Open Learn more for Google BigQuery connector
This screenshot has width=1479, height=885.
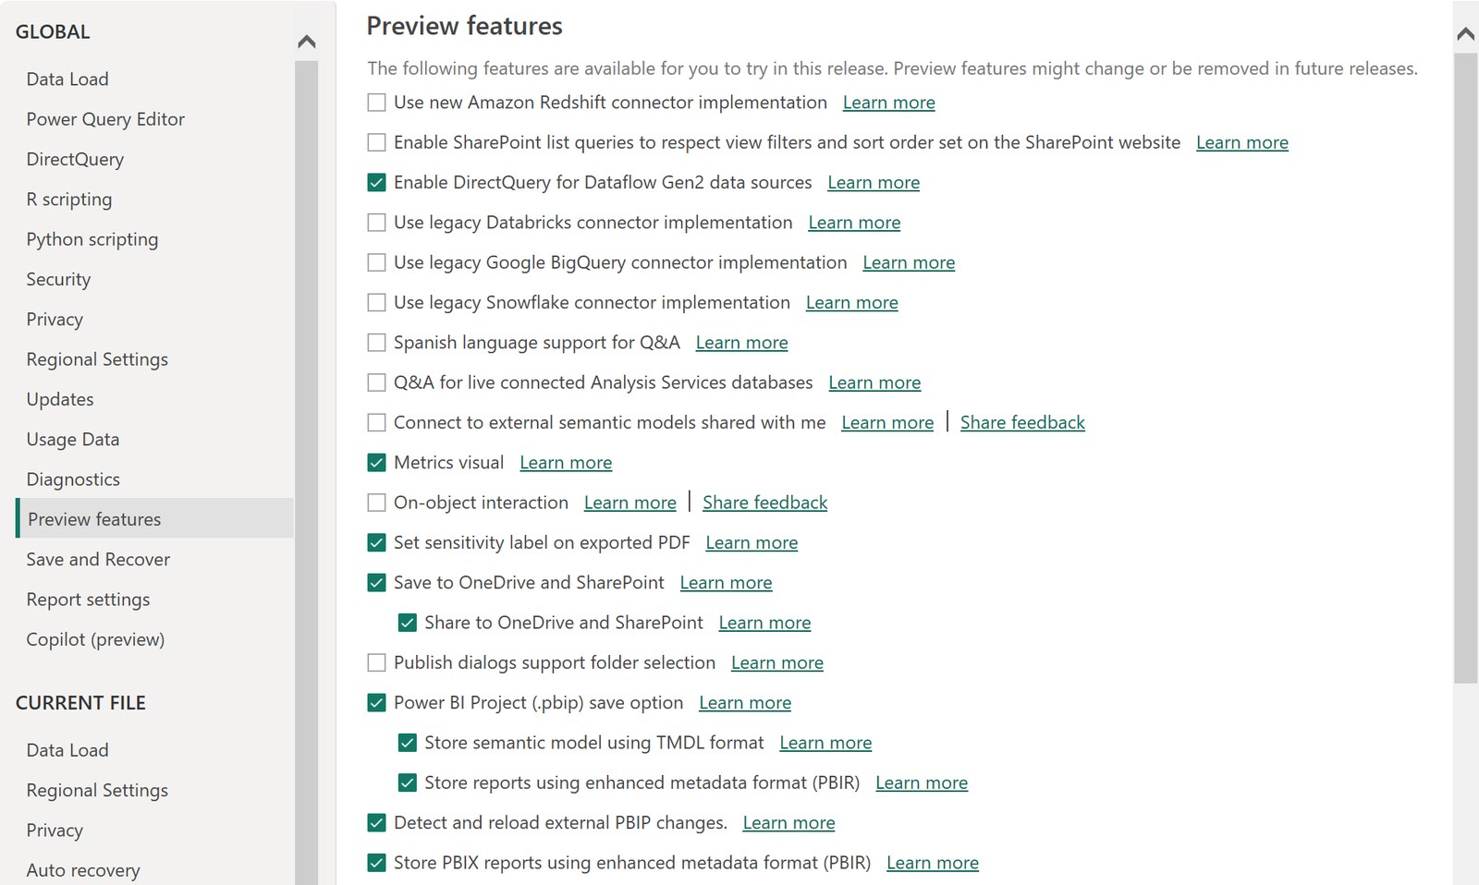909,262
